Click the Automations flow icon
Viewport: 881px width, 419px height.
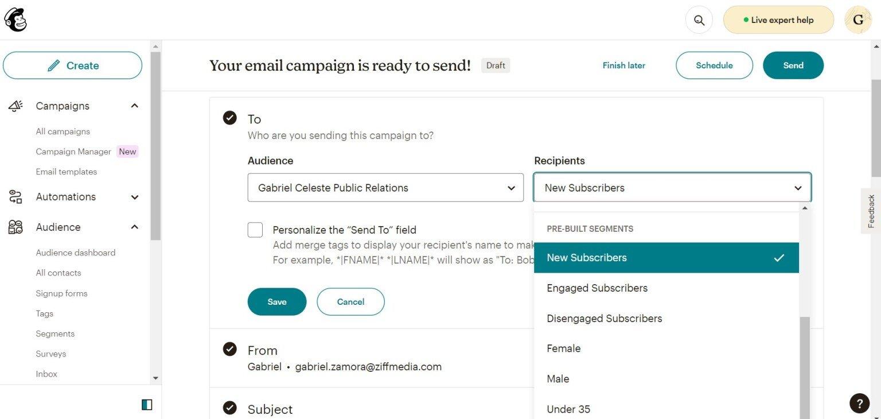tap(15, 197)
